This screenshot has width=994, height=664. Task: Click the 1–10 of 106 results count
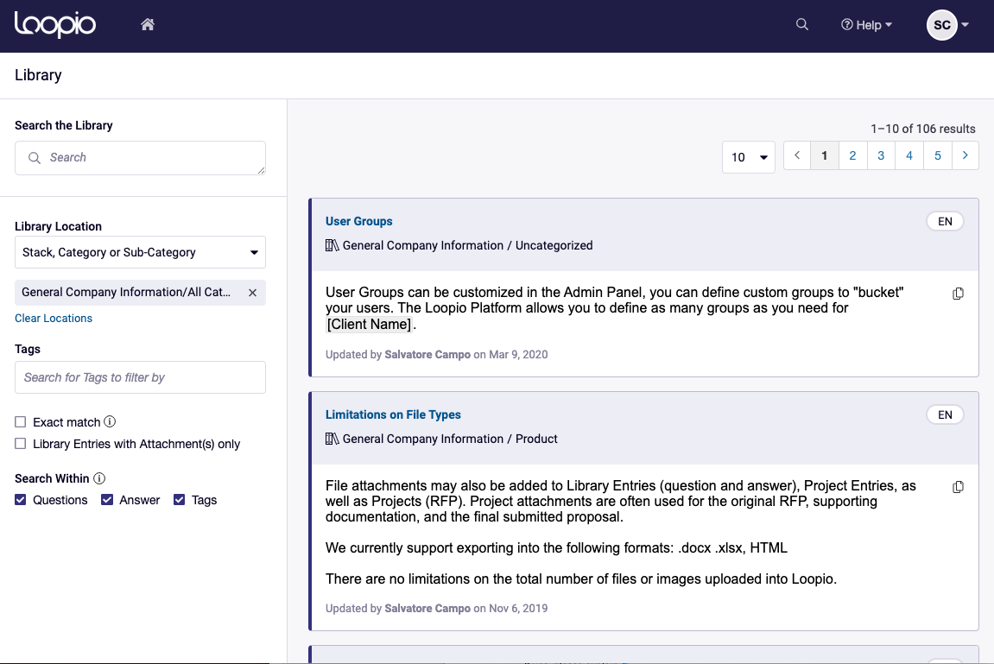[923, 129]
